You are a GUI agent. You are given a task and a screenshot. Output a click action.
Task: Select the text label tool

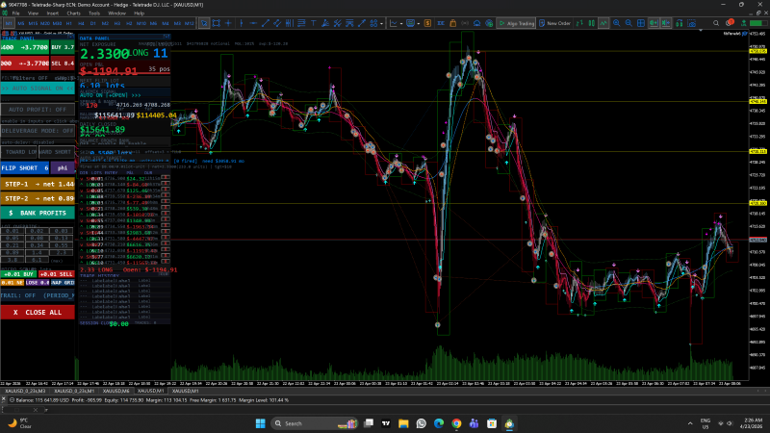click(314, 23)
